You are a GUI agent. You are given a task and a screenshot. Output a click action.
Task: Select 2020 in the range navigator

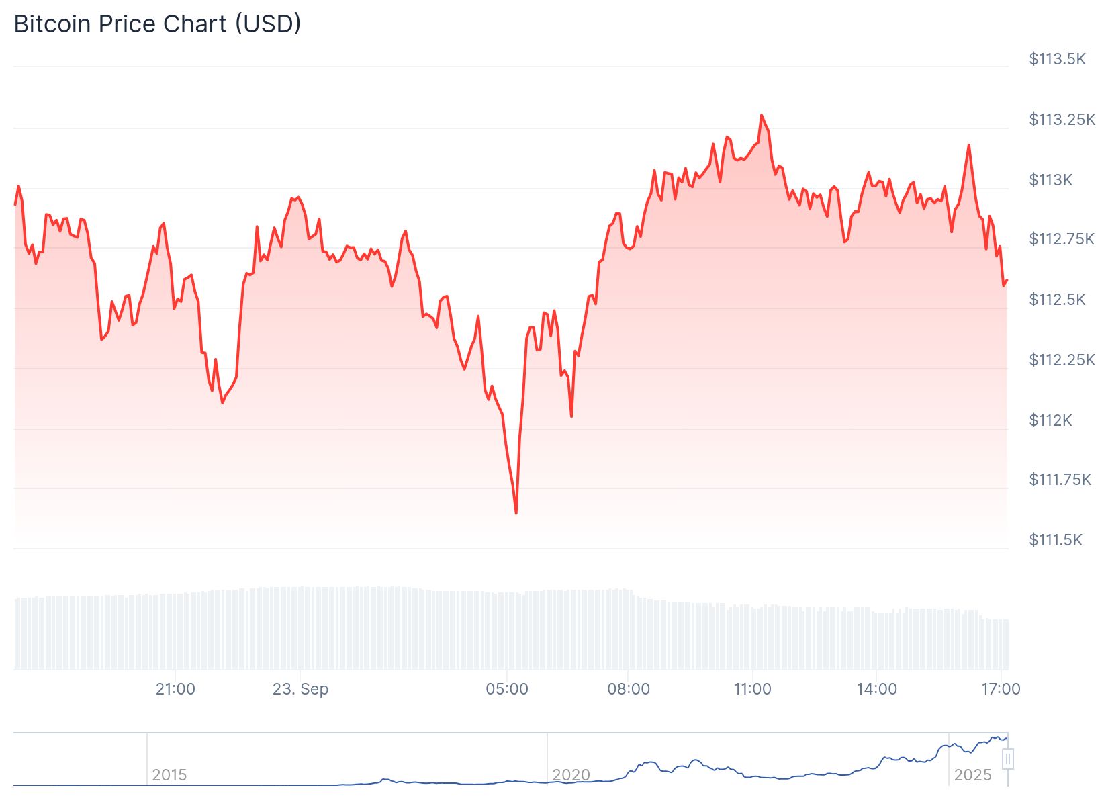coord(571,775)
